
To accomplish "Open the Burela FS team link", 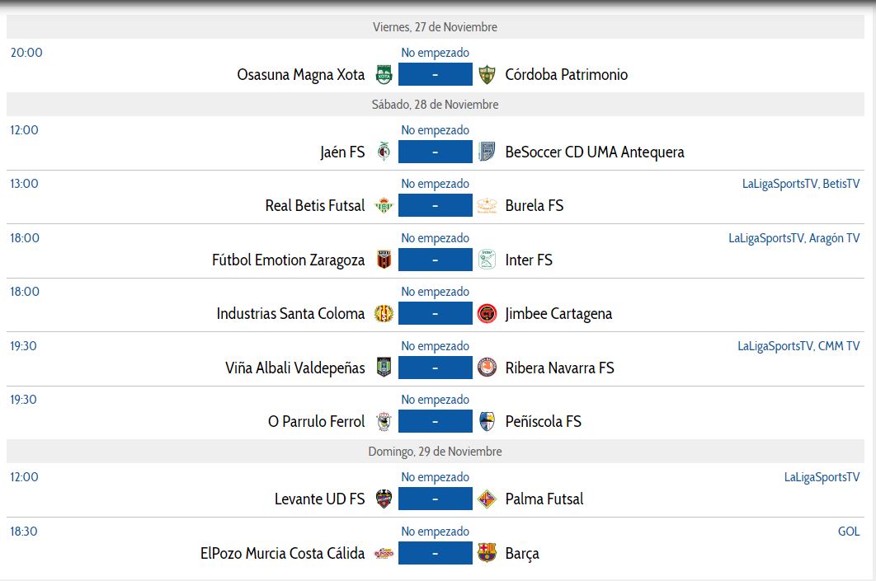I will tap(534, 206).
